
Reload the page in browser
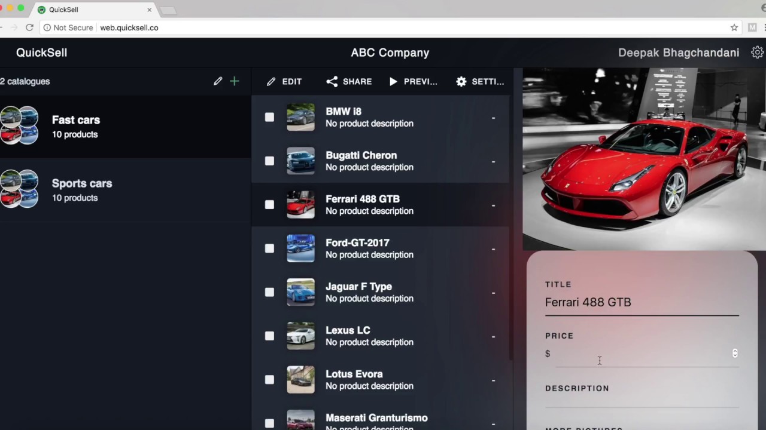(x=29, y=27)
